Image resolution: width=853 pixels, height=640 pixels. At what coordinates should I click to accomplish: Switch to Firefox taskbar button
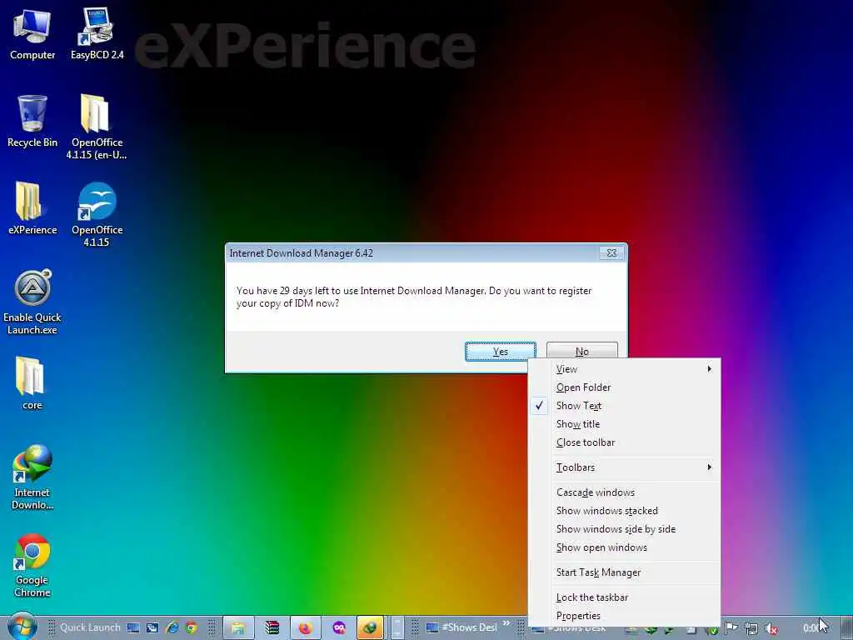[305, 627]
